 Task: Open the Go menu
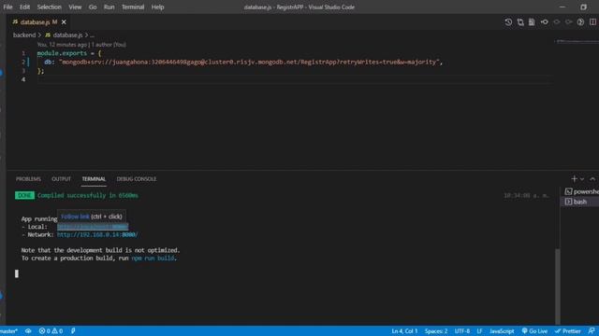coord(93,7)
